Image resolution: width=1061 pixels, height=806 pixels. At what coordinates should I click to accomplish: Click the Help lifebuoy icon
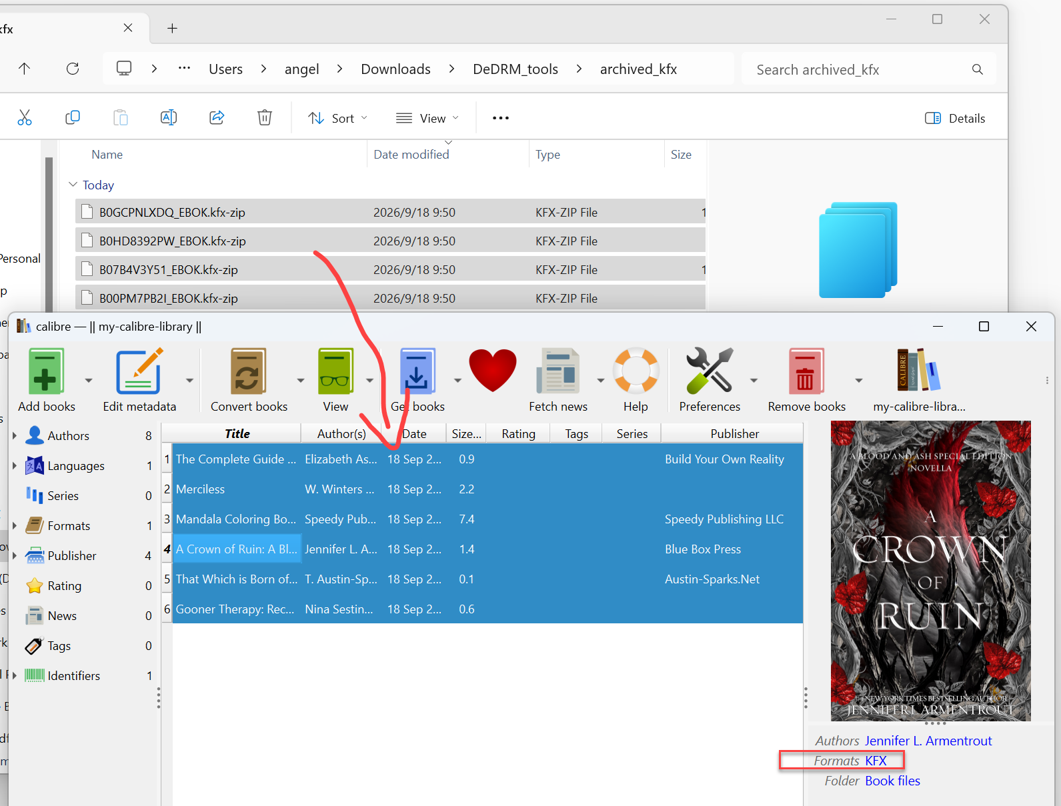636,371
